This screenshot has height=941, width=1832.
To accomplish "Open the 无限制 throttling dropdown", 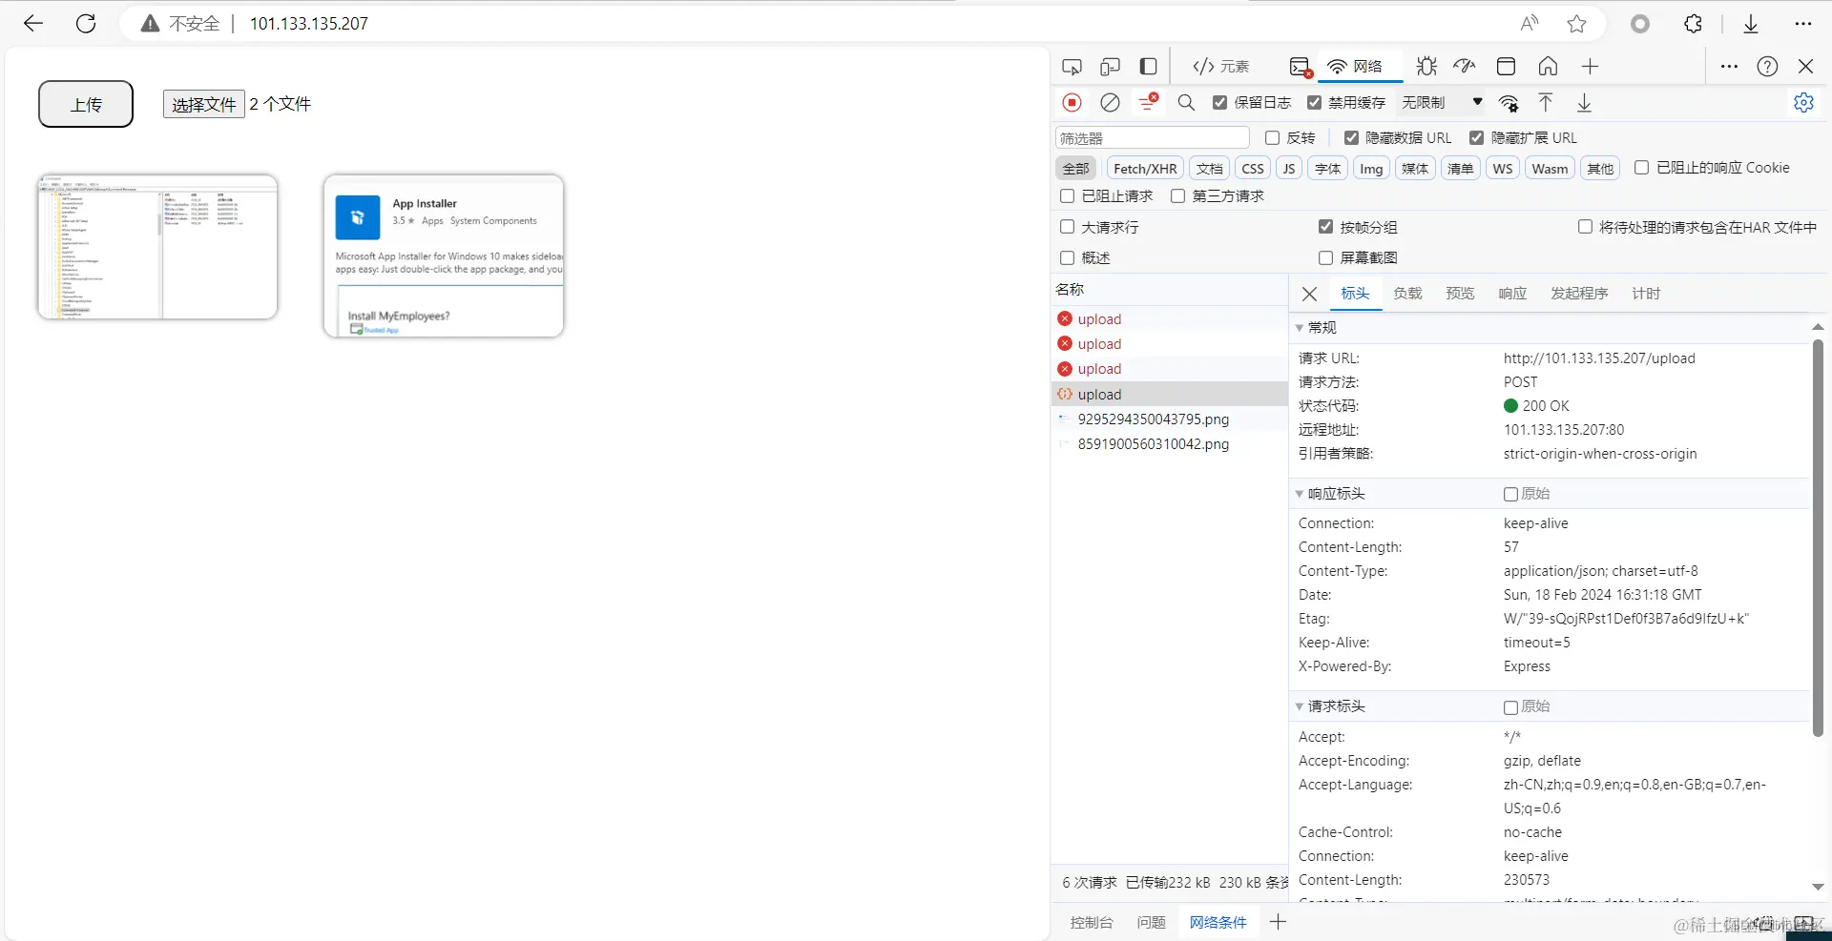I will pos(1442,102).
